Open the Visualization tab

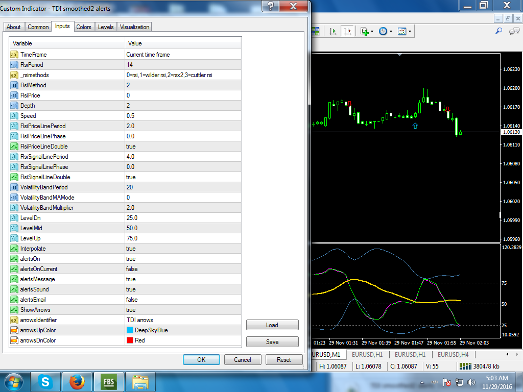click(x=135, y=27)
